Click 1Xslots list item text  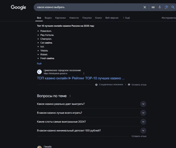coord(44,51)
